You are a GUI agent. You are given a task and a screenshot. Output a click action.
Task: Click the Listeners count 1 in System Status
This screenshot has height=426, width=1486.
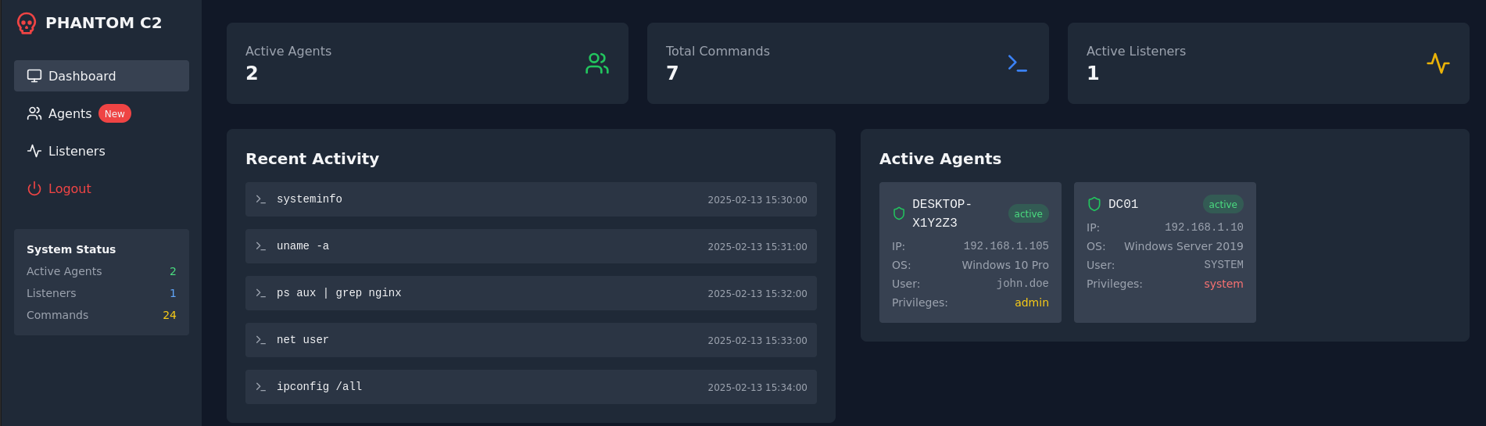pos(173,293)
